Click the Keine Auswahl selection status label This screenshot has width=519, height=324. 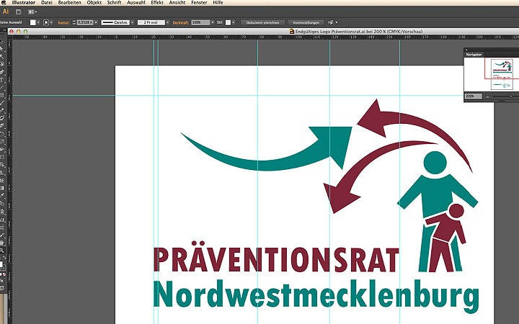point(11,22)
